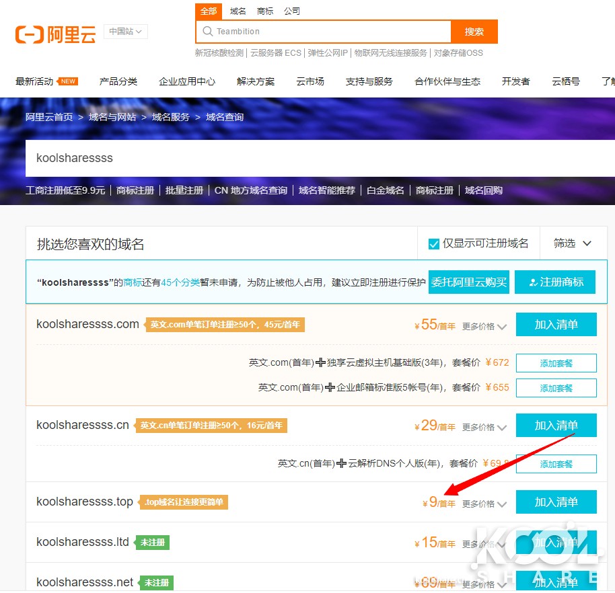Open the 支持与服务 menu
Viewport: 615px width, 593px height.
tap(369, 81)
